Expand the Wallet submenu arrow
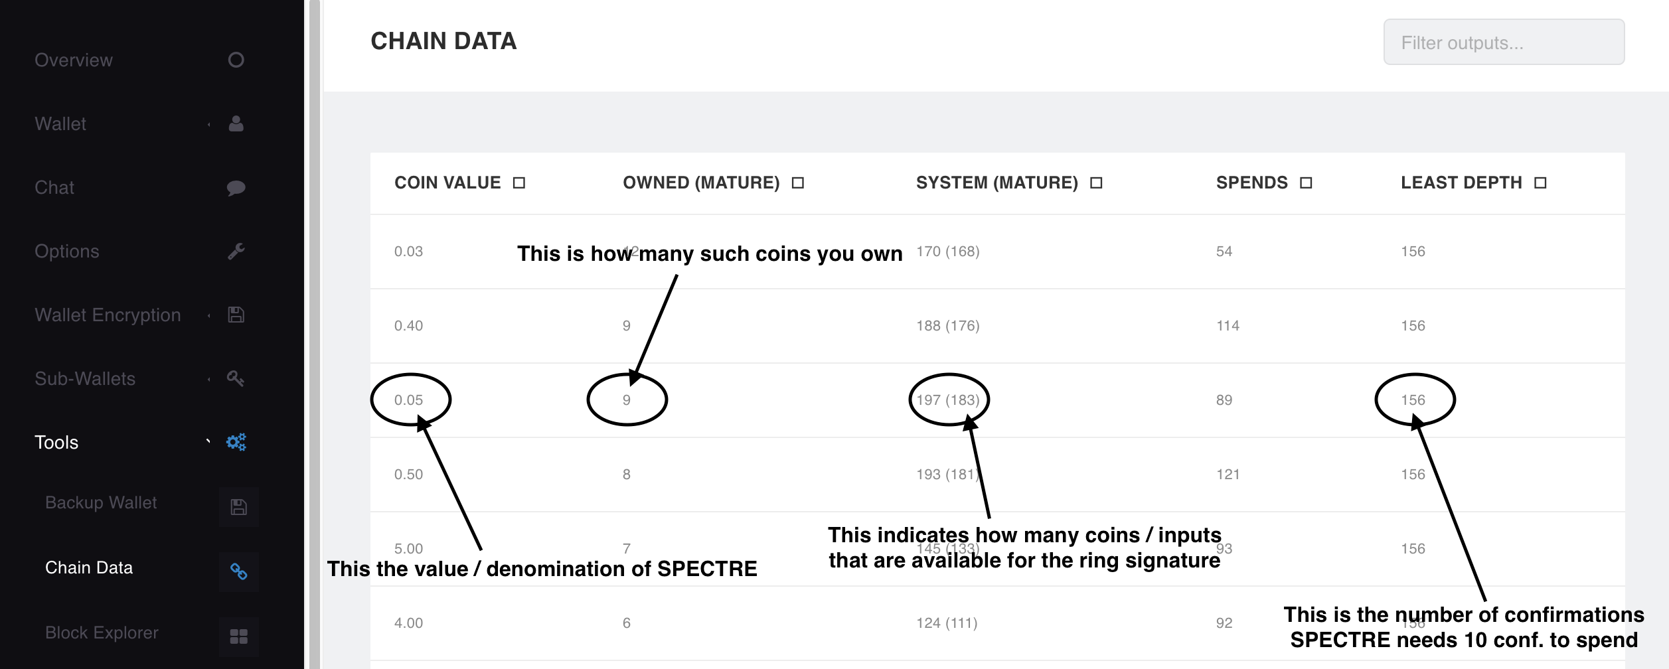The height and width of the screenshot is (669, 1669). pyautogui.click(x=209, y=125)
